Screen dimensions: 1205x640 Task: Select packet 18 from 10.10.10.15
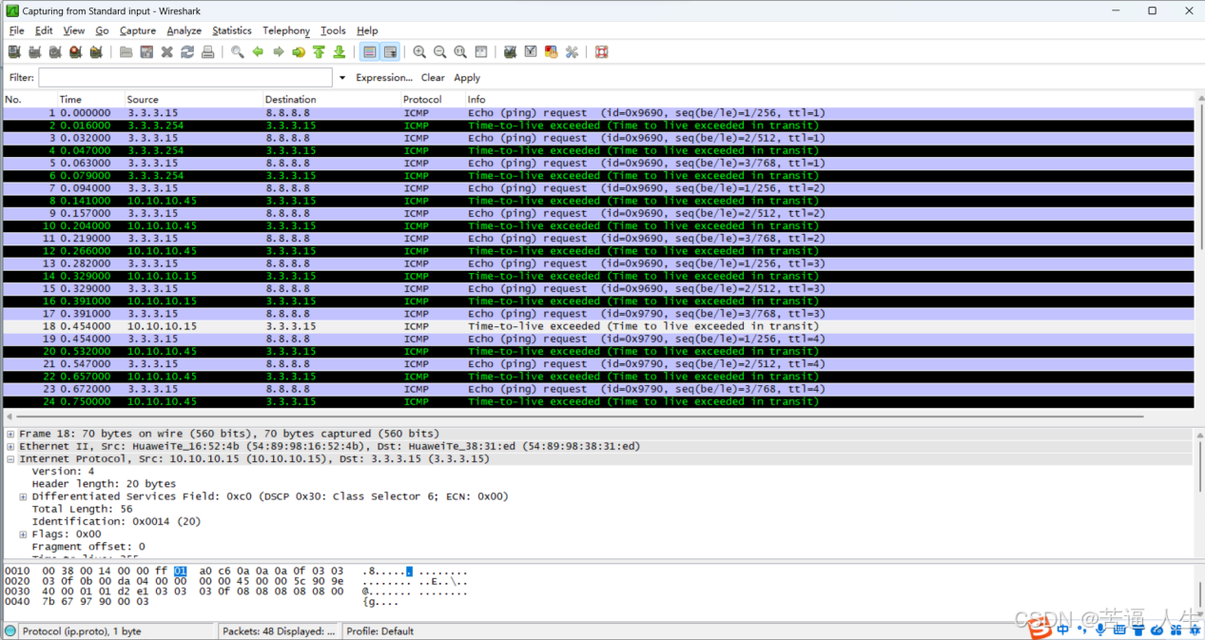click(x=599, y=326)
